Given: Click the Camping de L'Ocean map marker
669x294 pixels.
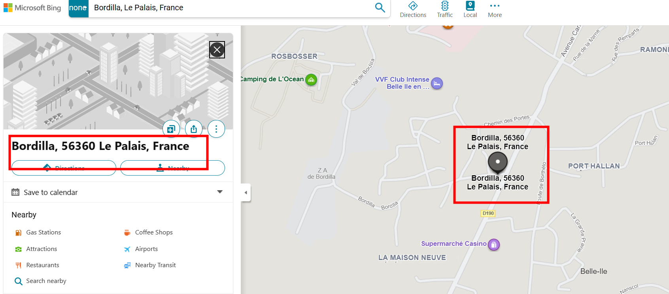Looking at the screenshot, I should 311,80.
